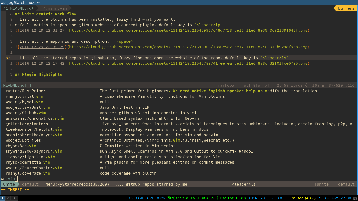The height and width of the screenshot is (201, 358).
Task: Select arakashic/chromatica.nvim candidate
Action: tap(35, 118)
